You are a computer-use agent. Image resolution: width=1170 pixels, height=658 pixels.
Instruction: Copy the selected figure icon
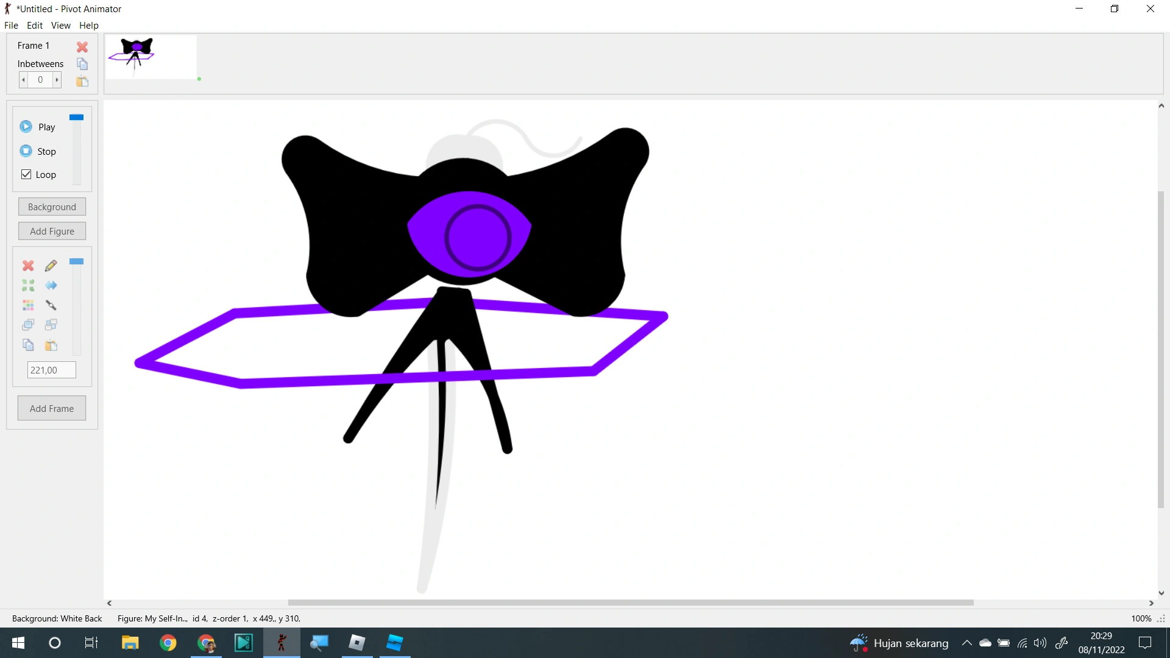click(x=28, y=345)
